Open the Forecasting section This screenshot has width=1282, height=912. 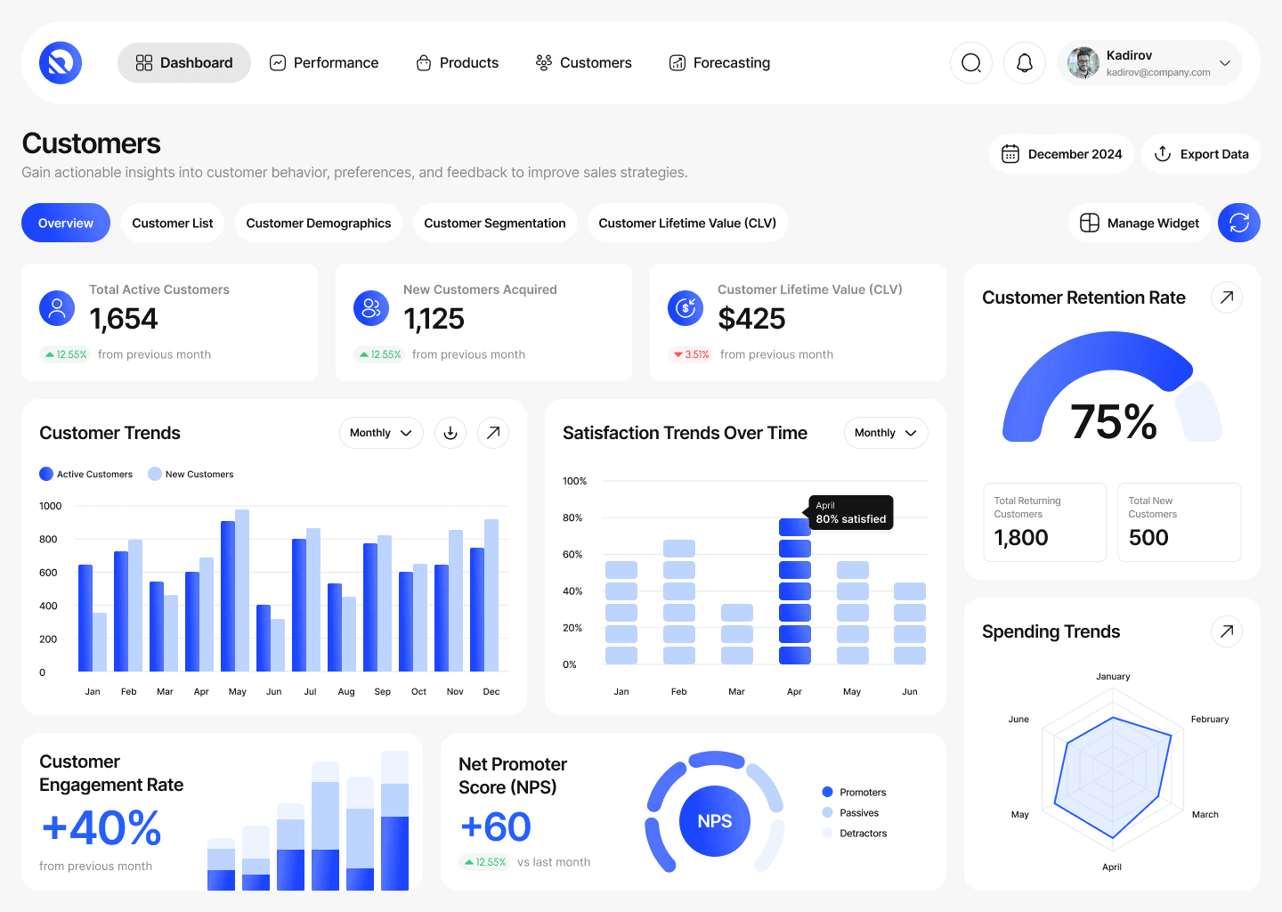click(x=719, y=62)
